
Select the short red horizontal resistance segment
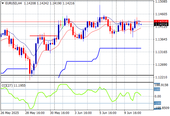43,36
